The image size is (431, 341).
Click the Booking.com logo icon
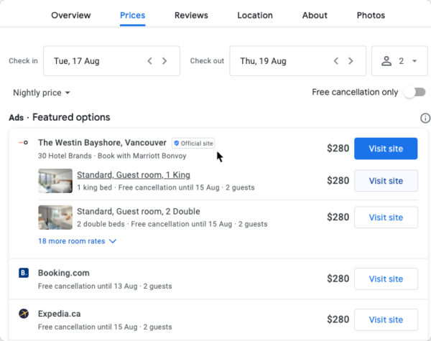click(x=24, y=273)
